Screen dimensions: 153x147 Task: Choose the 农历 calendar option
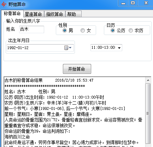(131, 30)
